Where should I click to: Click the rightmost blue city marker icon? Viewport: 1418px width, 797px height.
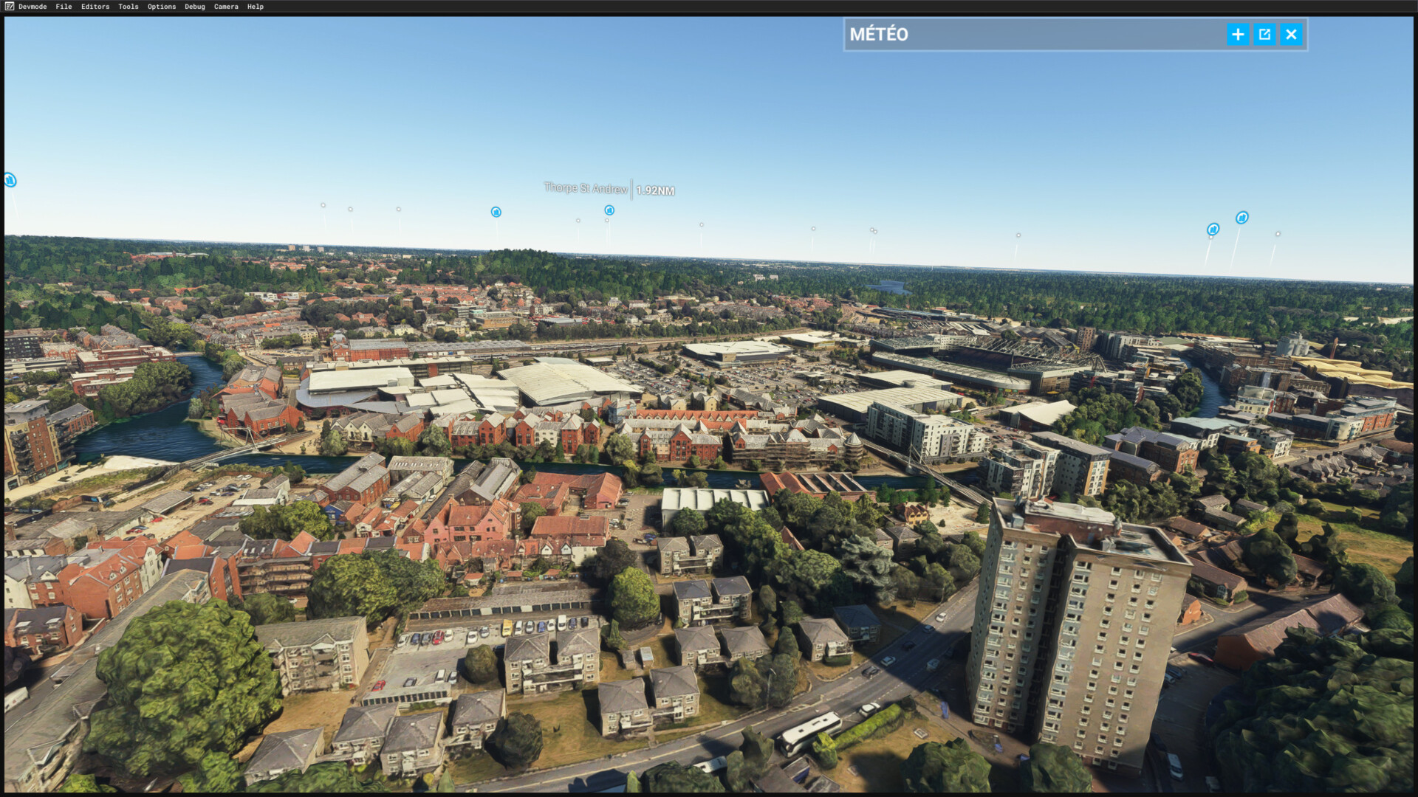(1242, 218)
